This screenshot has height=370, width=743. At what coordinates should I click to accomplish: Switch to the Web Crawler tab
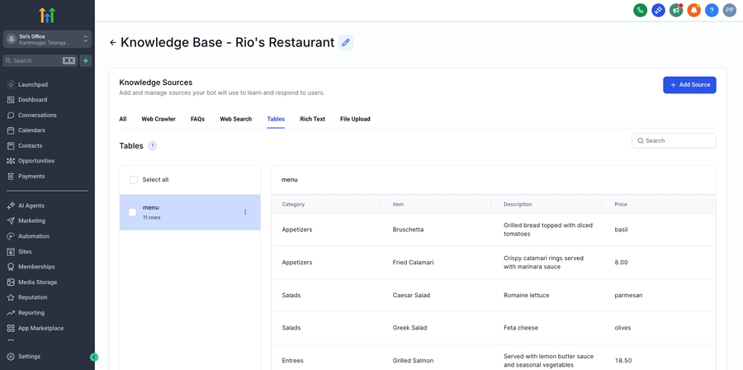tap(159, 119)
